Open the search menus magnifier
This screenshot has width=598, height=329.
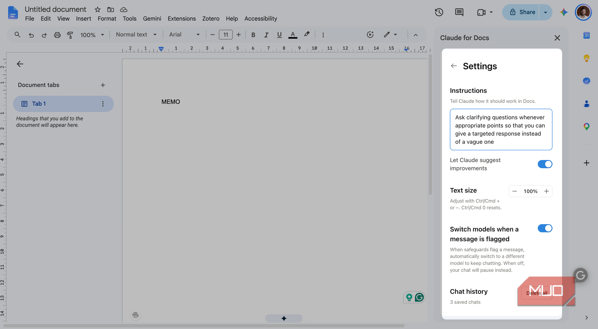[17, 35]
